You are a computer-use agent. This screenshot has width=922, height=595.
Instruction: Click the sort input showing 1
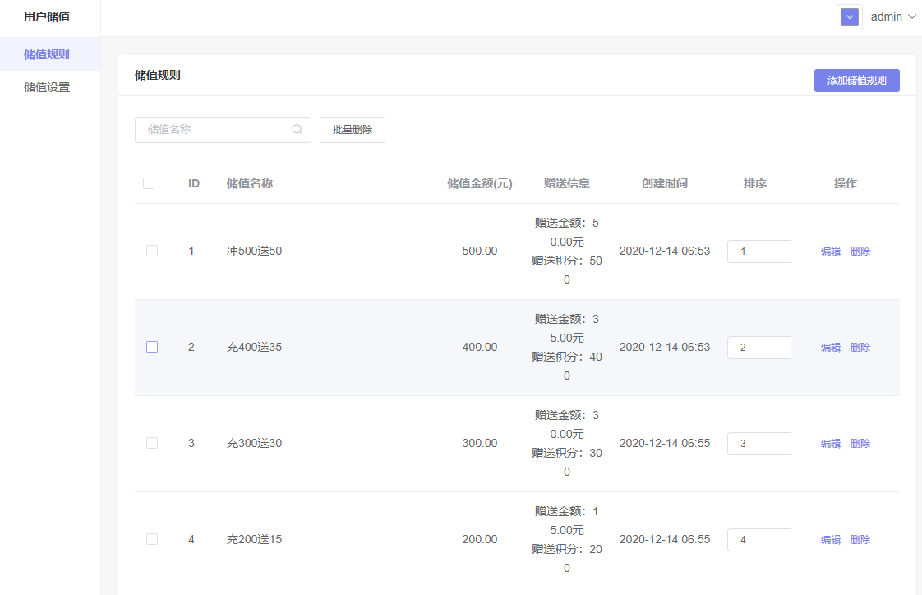[759, 251]
